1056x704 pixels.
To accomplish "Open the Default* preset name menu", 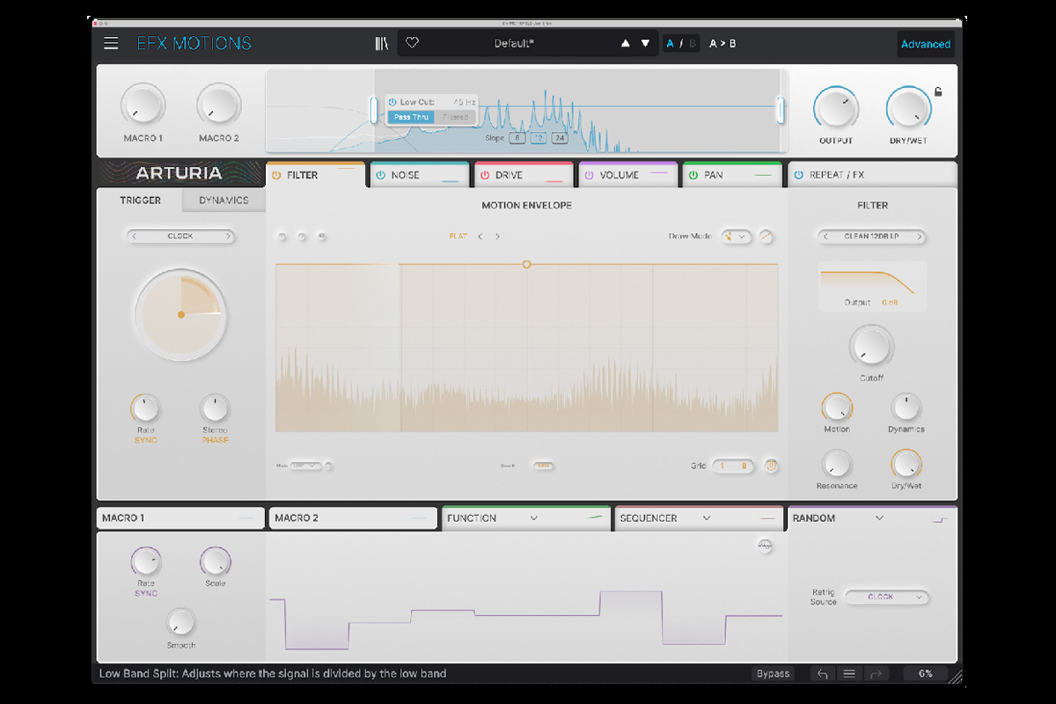I will click(x=514, y=43).
